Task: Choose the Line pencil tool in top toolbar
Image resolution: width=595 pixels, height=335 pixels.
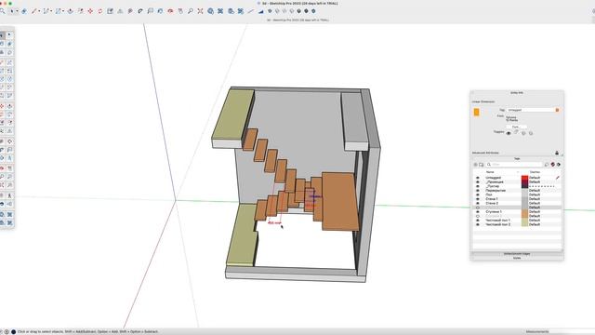Action: point(34,11)
